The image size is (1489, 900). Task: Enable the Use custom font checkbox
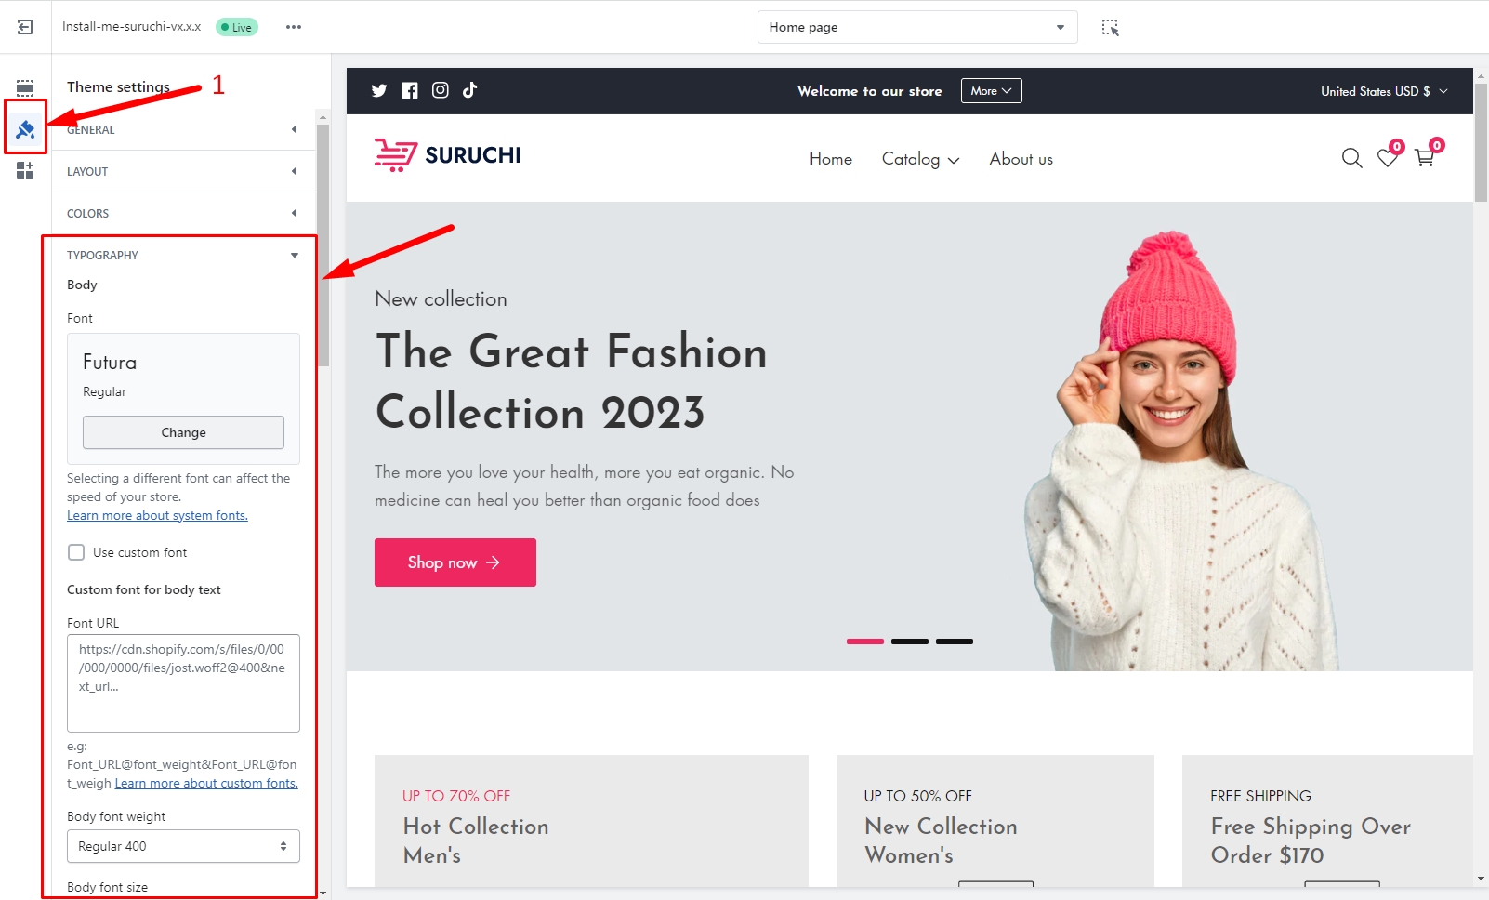pos(76,552)
